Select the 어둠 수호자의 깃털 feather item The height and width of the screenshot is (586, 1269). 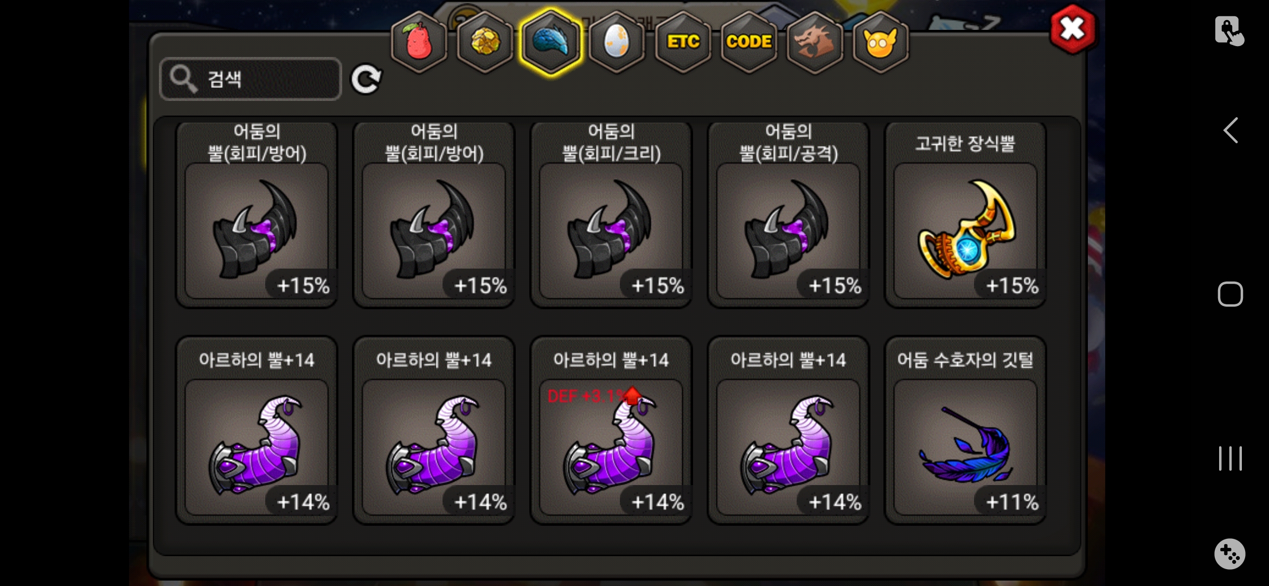tap(965, 430)
